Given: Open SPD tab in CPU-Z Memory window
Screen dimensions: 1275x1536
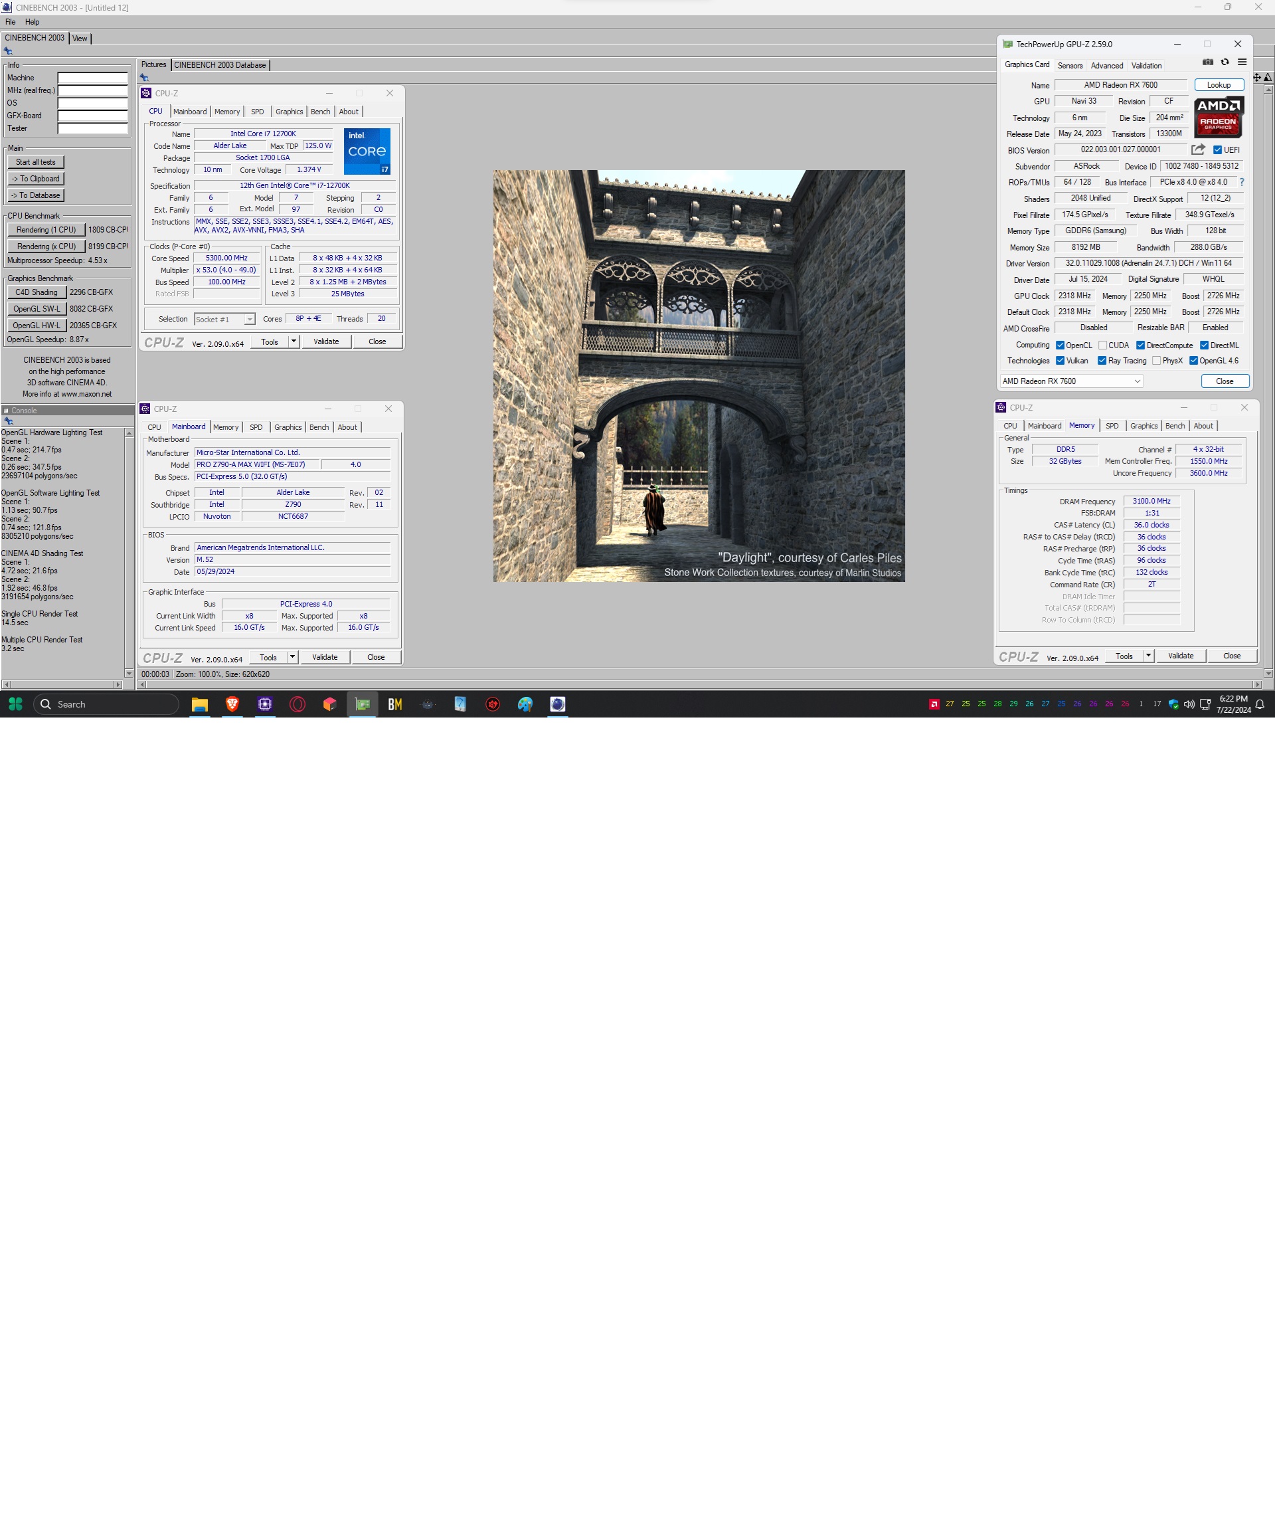Looking at the screenshot, I should tap(1112, 426).
